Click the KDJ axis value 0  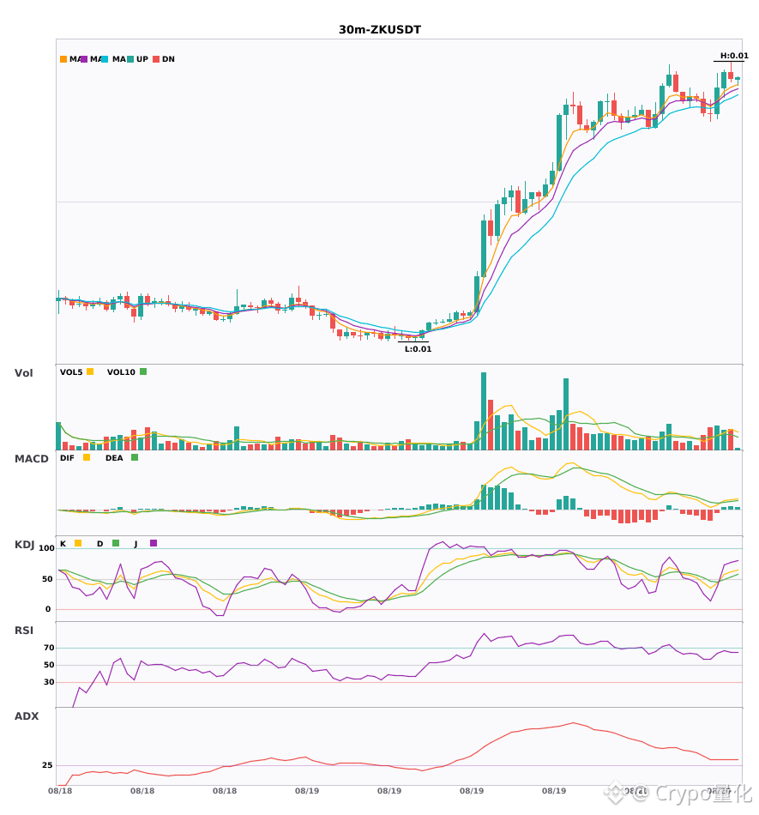[48, 609]
